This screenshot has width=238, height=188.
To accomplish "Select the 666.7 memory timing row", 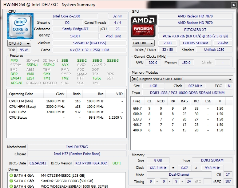I will 182,109.
